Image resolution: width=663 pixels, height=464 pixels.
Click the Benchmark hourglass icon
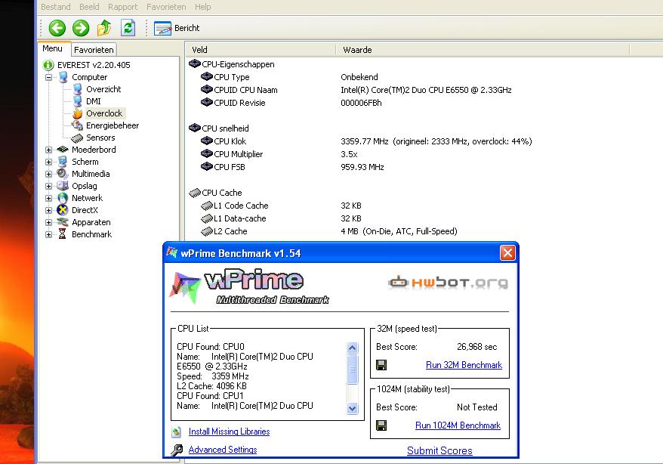tap(62, 234)
